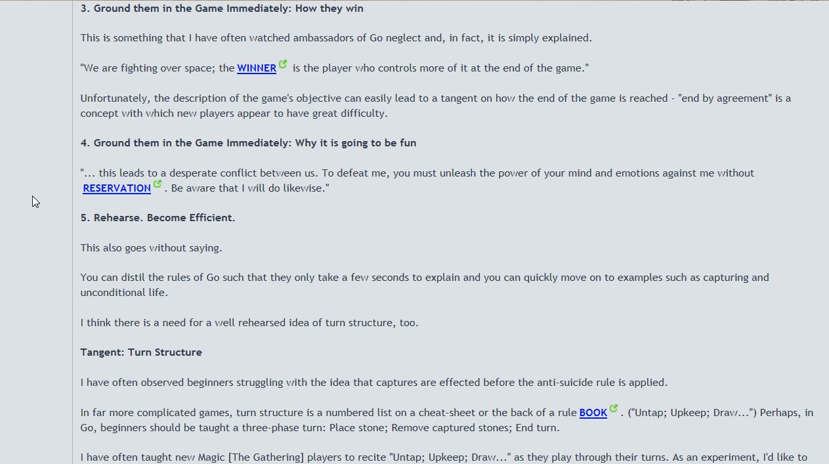The height and width of the screenshot is (464, 829).
Task: Click the "Tangent: Turn Structure" heading
Action: coord(141,352)
